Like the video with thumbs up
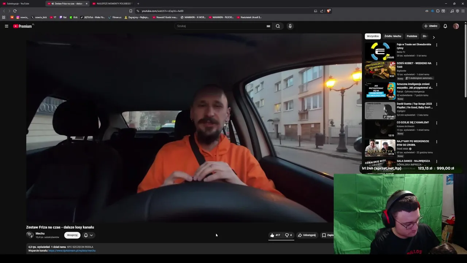The height and width of the screenshot is (263, 467). coord(275,235)
